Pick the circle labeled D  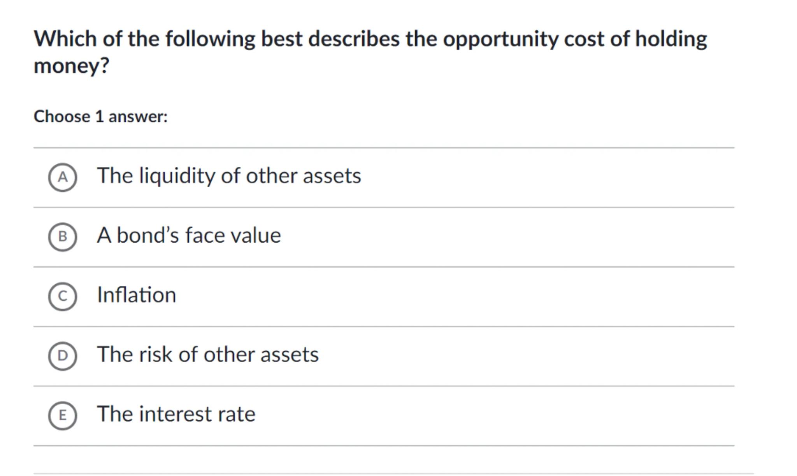click(62, 356)
